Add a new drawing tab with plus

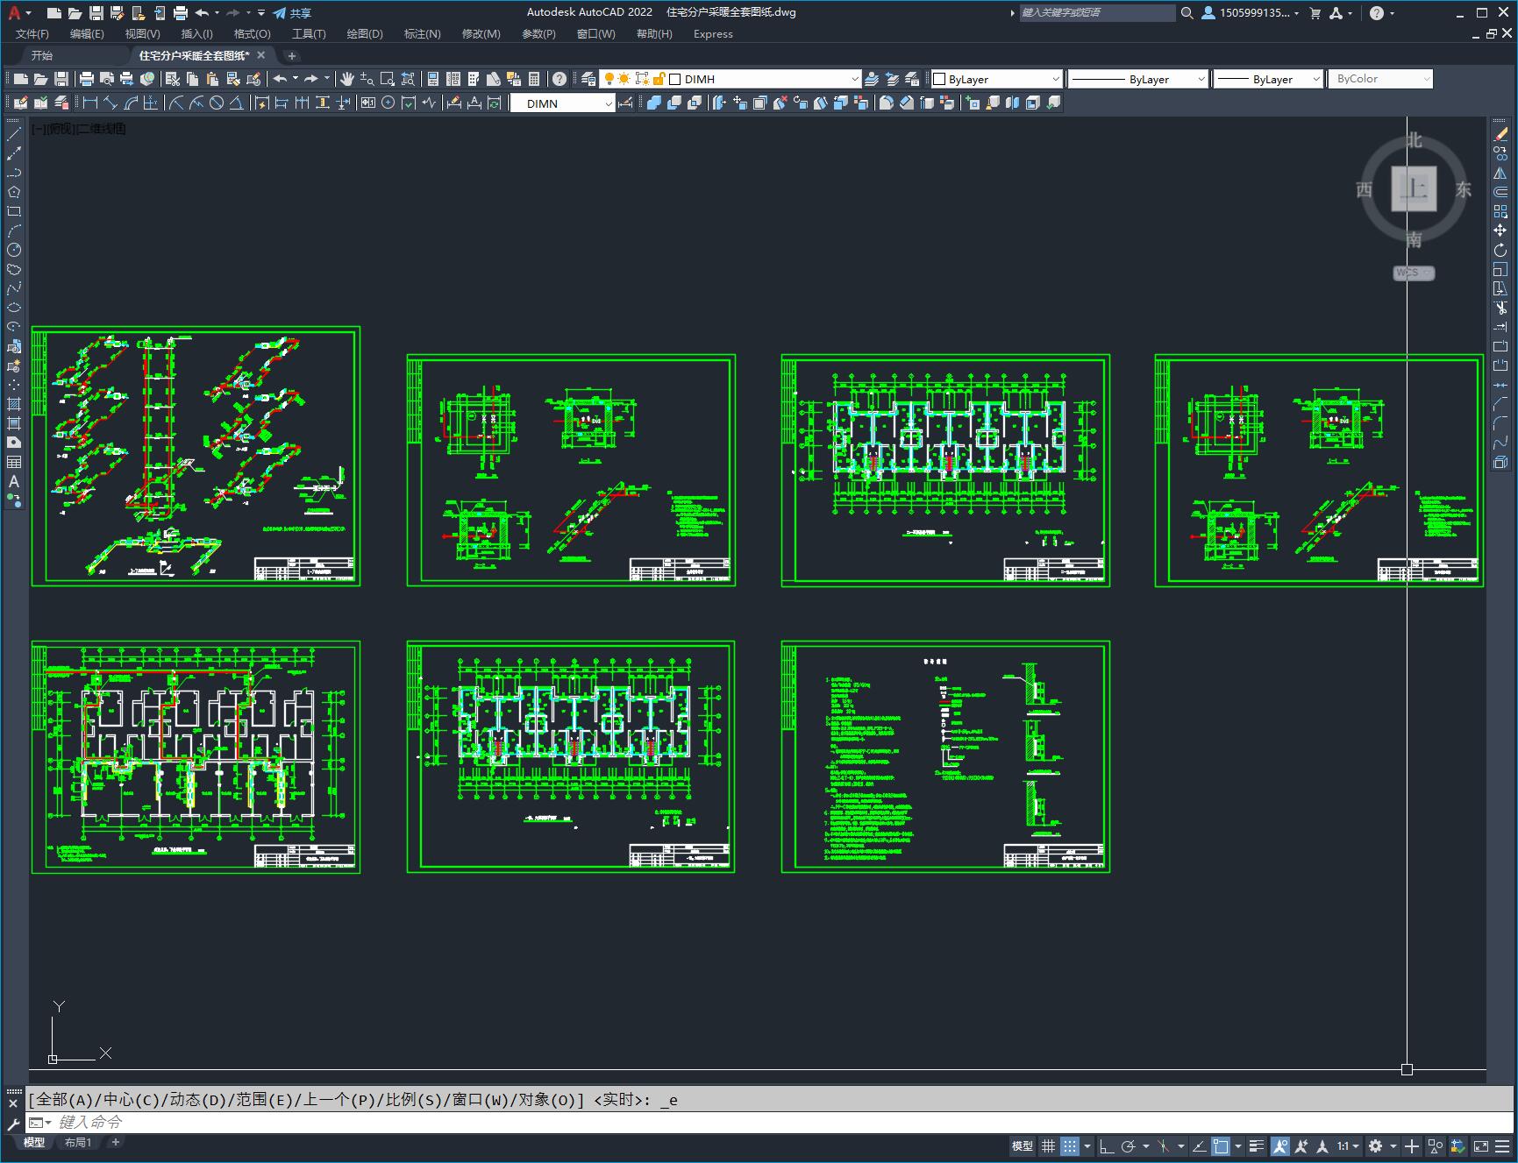pos(292,55)
